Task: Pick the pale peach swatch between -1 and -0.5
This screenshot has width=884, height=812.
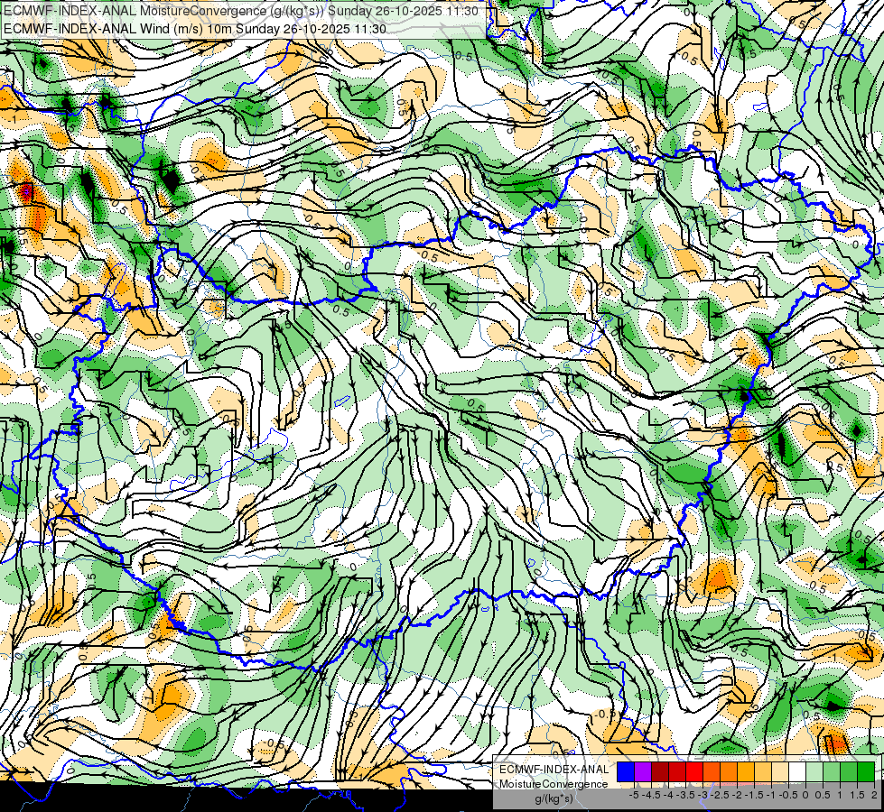Action: pos(780,771)
